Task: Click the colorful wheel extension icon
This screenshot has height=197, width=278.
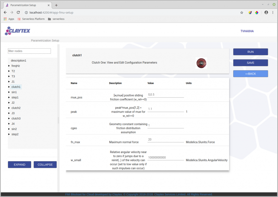Action: (257, 12)
